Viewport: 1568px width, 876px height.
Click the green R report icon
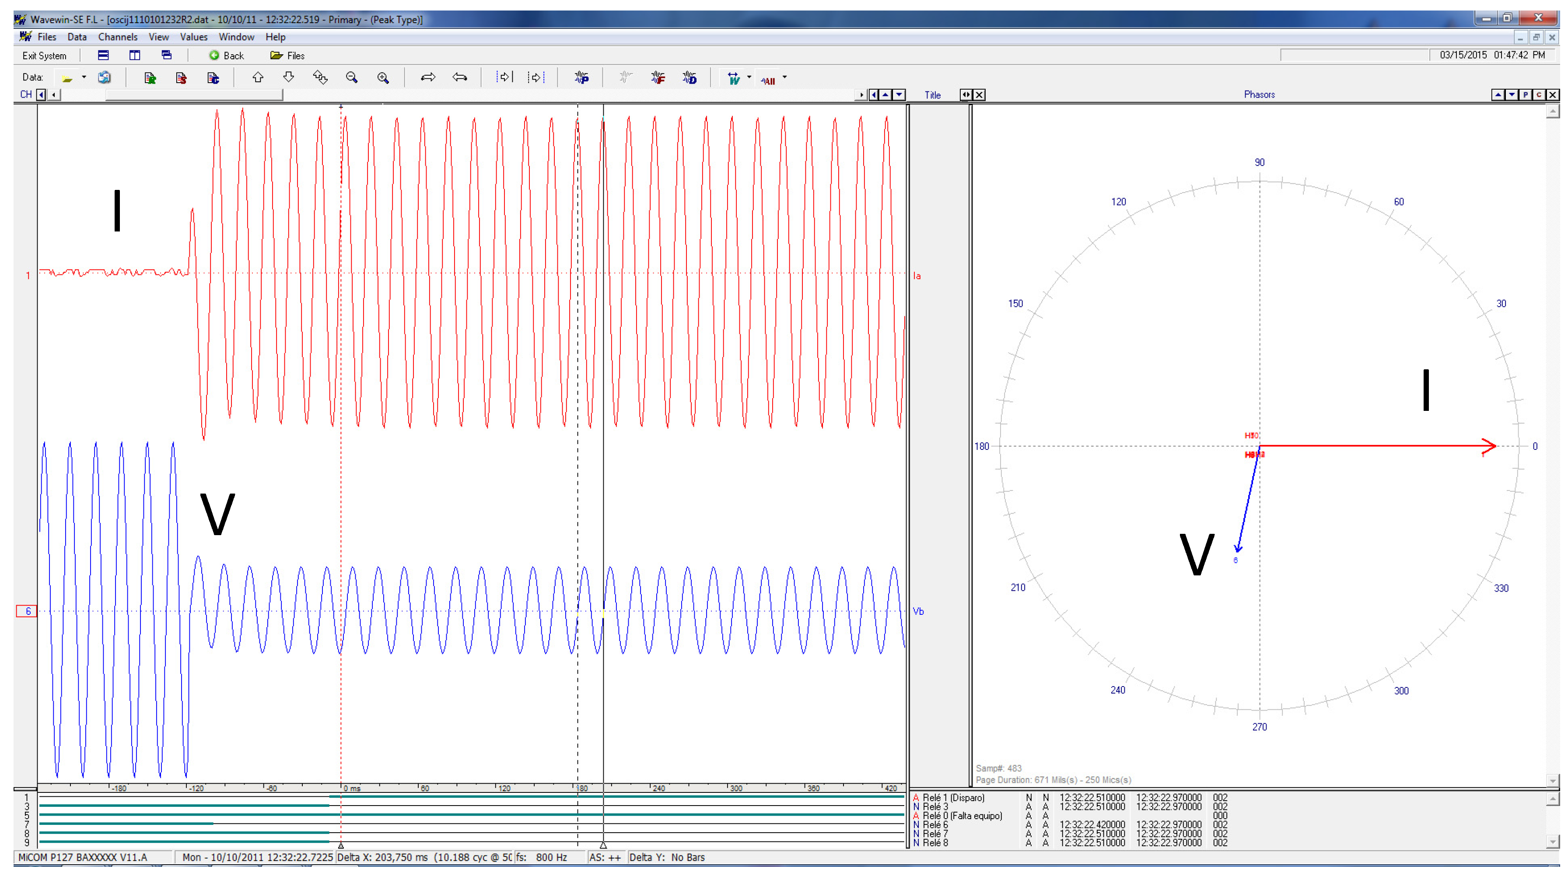pos(150,77)
